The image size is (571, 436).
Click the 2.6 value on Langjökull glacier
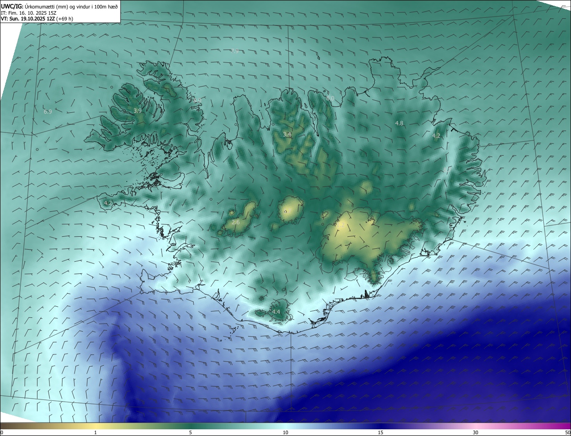(236, 222)
